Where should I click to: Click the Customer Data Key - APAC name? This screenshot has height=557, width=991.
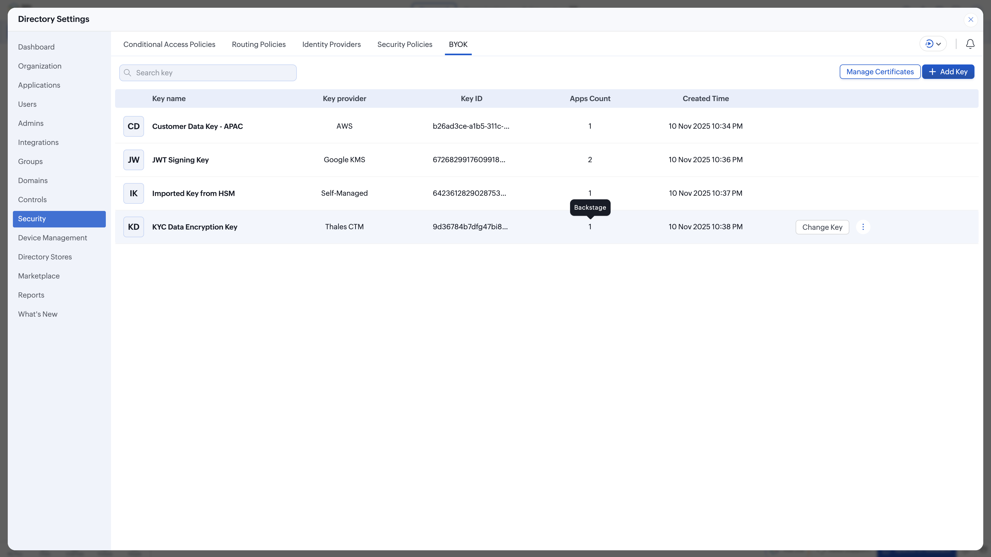click(197, 126)
